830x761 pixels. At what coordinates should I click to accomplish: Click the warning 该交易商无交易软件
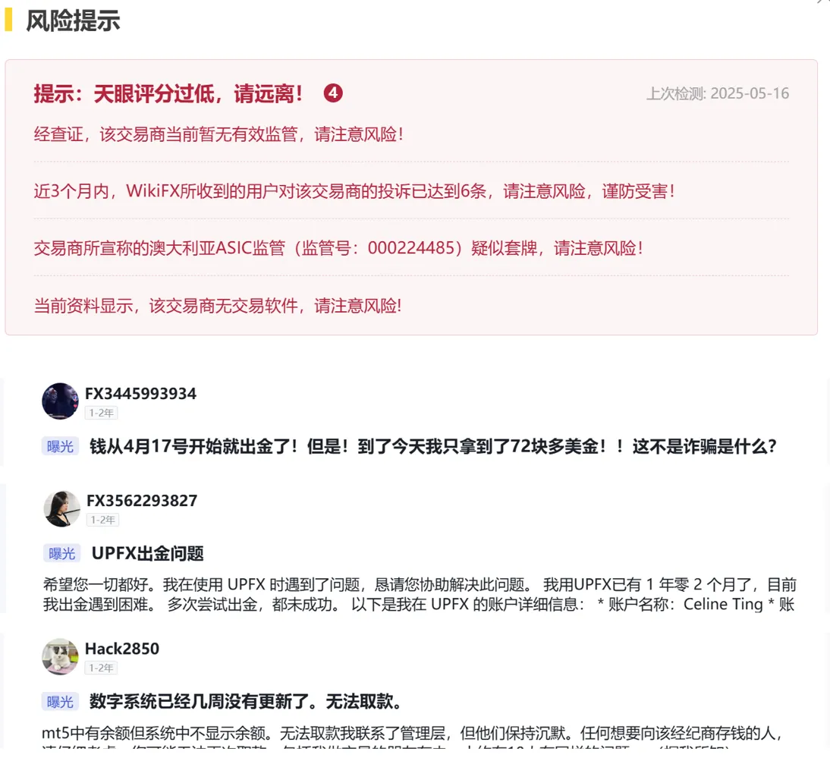(x=218, y=305)
